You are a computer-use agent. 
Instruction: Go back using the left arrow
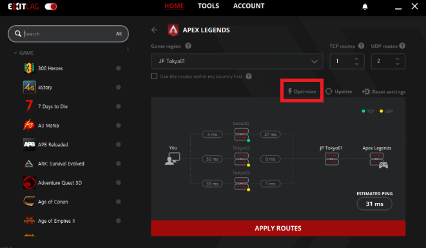[x=154, y=30]
